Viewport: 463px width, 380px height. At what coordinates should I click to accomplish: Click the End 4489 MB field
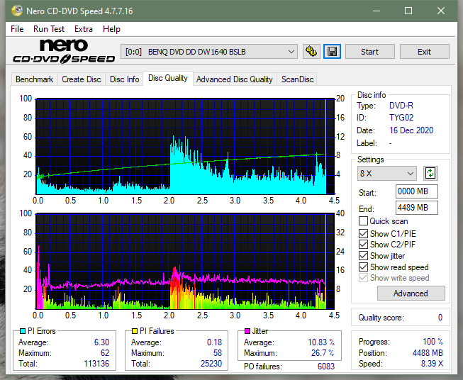click(x=417, y=208)
